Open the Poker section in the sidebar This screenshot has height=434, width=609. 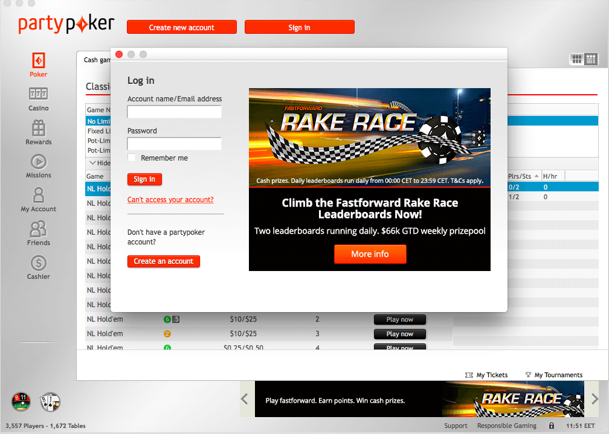(x=39, y=65)
